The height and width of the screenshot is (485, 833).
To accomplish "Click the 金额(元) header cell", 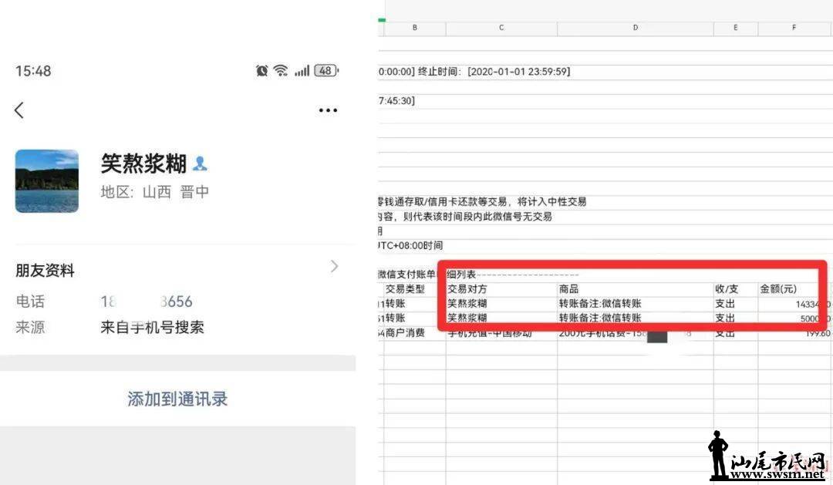I will point(794,289).
